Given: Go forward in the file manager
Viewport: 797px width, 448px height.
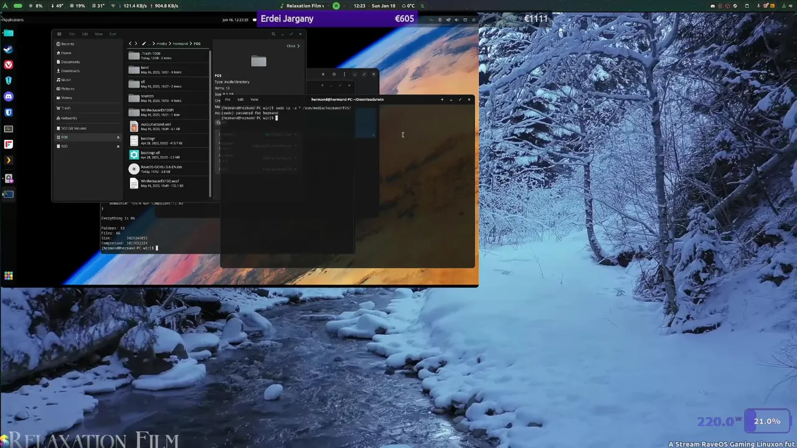Looking at the screenshot, I should pyautogui.click(x=136, y=44).
